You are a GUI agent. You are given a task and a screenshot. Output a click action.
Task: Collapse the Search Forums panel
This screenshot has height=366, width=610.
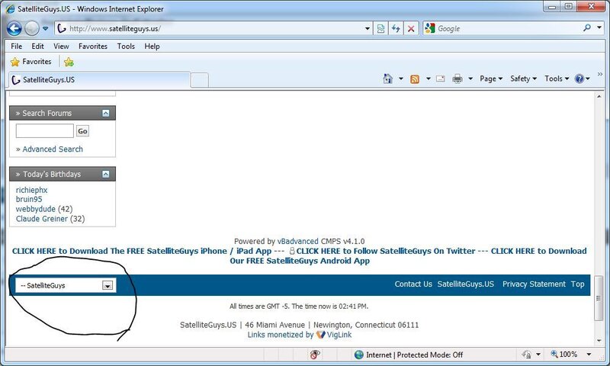coord(106,113)
